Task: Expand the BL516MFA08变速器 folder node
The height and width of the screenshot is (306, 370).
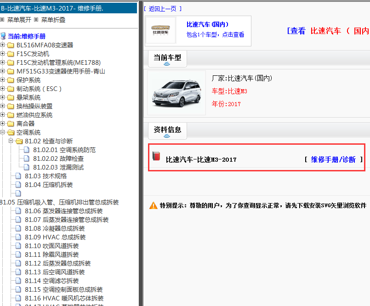Action: tap(2, 45)
